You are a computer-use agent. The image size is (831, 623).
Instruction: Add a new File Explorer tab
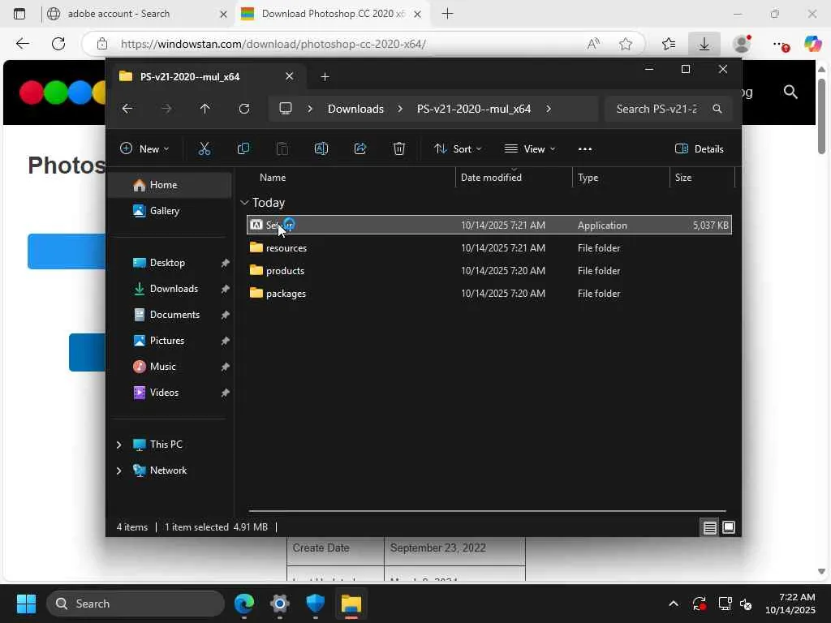tap(325, 77)
